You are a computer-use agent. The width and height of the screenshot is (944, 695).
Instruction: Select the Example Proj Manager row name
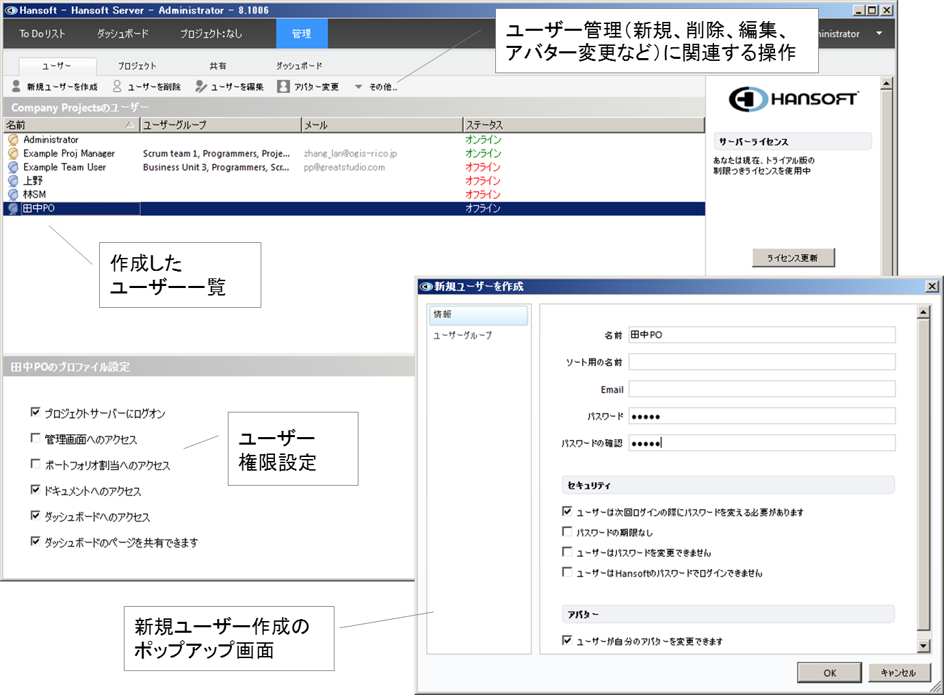tap(69, 153)
